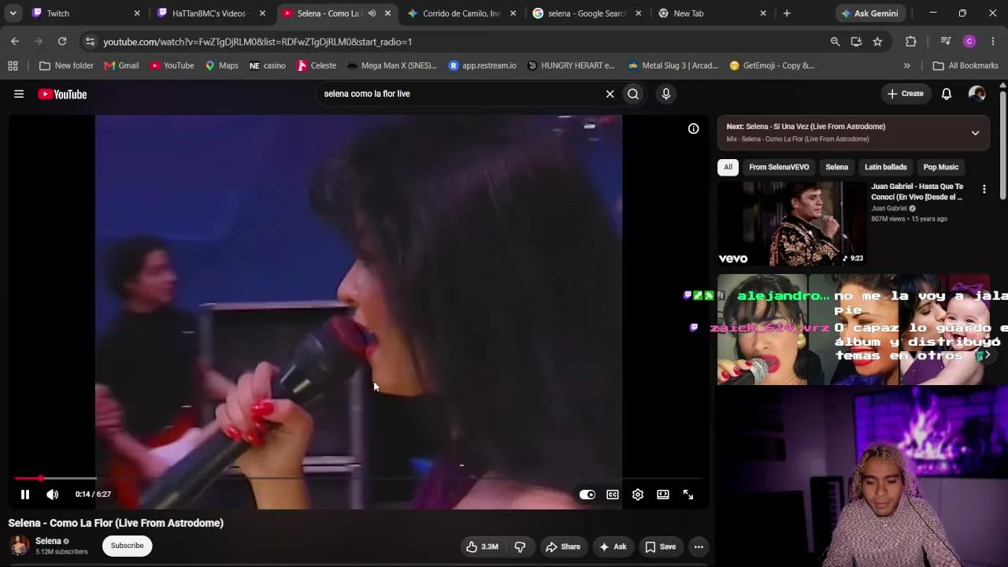Open Selena's channel avatar
The image size is (1008, 567).
19,545
